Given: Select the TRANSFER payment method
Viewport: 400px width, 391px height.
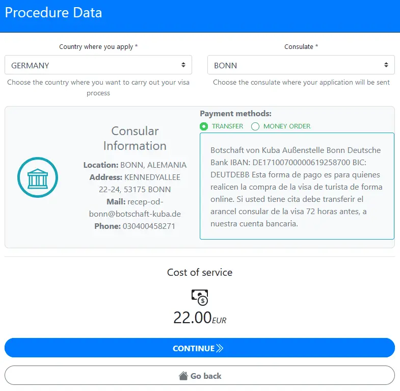Looking at the screenshot, I should [x=204, y=126].
